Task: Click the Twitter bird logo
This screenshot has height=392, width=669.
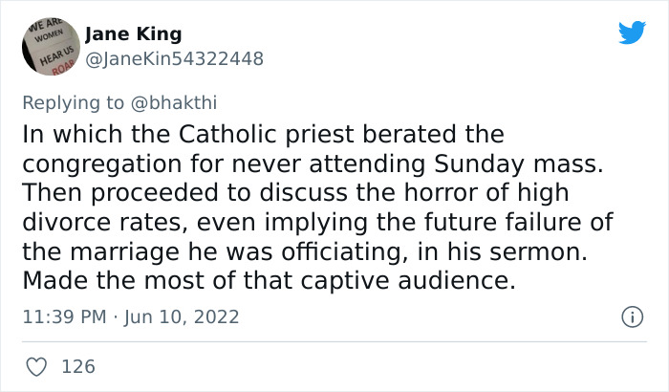Action: tap(632, 33)
